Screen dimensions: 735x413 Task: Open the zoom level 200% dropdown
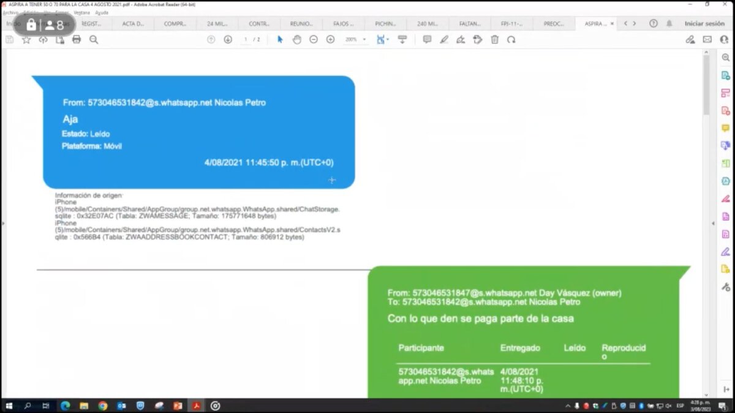355,39
